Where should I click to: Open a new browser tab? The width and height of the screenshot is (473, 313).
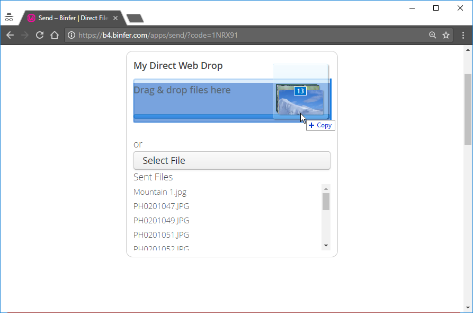(135, 19)
